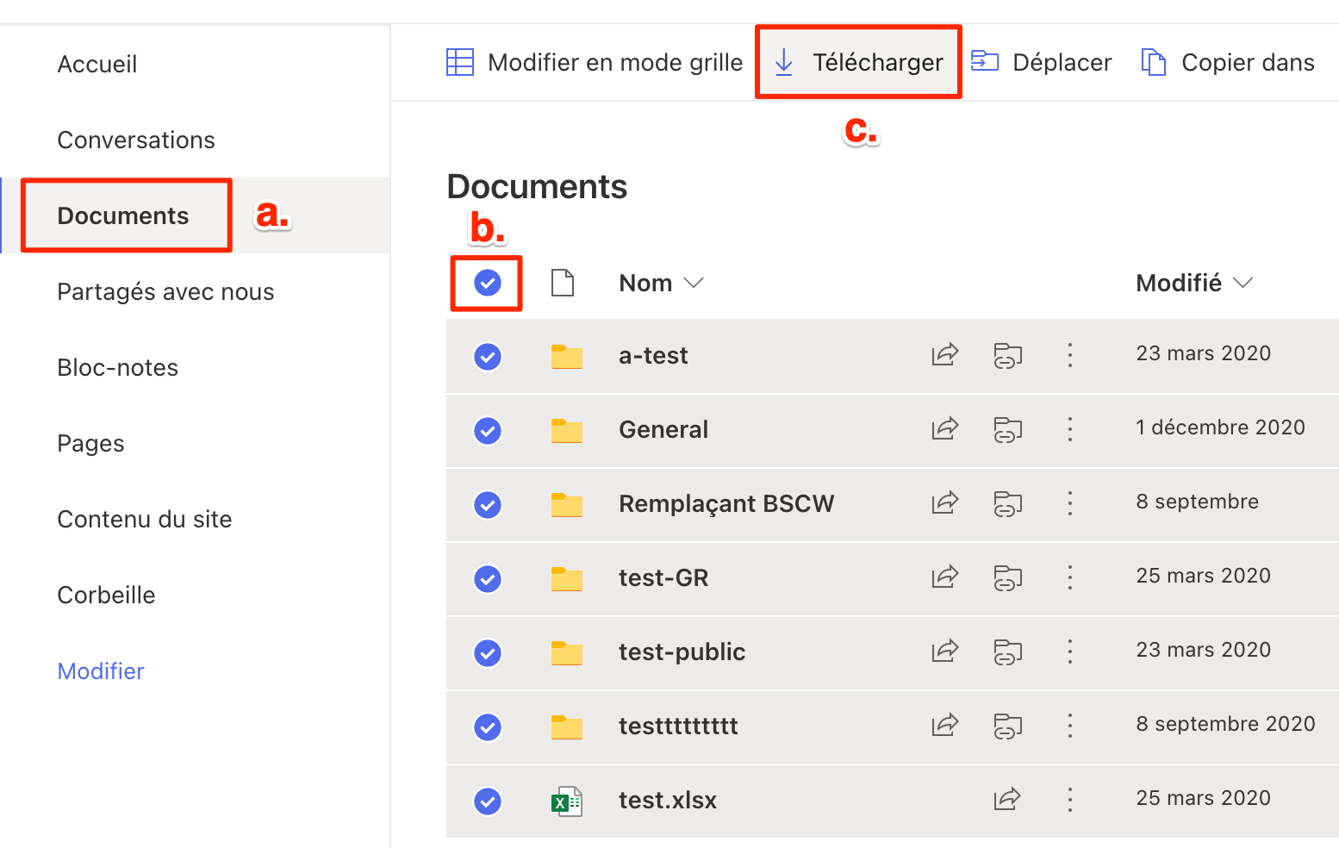Deselect the test-GR row checkbox

pyautogui.click(x=488, y=578)
